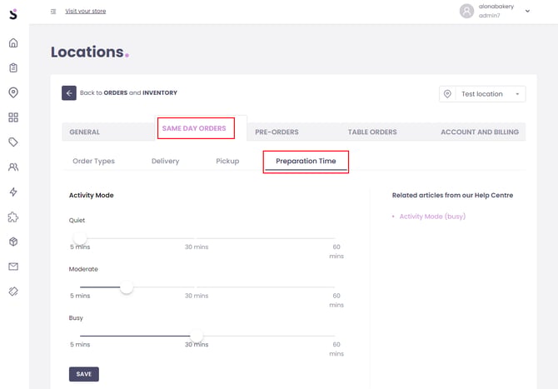This screenshot has width=558, height=389.
Task: Click the Activity Mode heading
Action: (x=92, y=196)
